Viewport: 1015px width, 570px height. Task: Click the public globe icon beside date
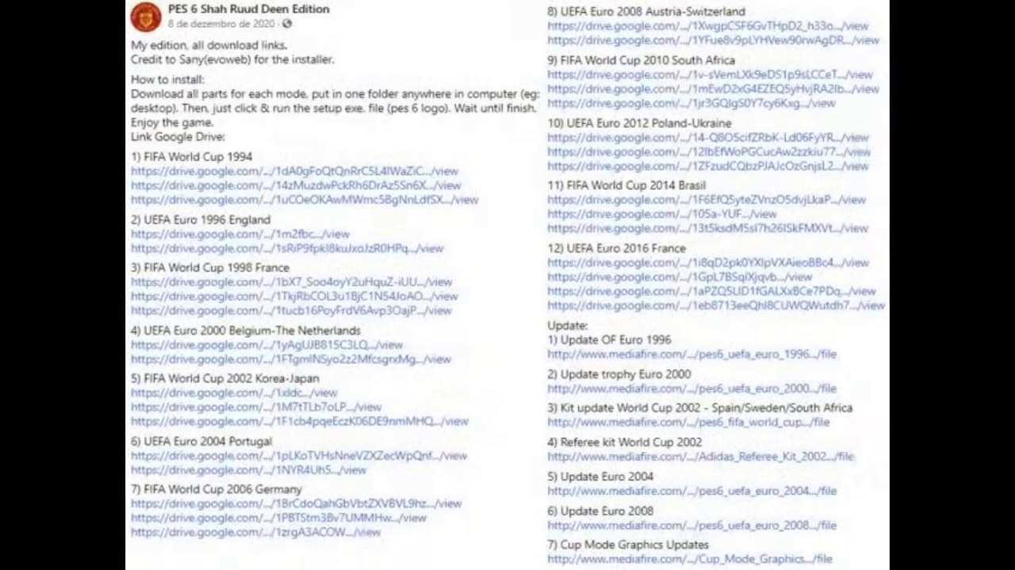pyautogui.click(x=287, y=25)
